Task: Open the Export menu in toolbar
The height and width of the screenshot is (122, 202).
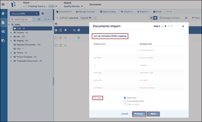Action: [x=144, y=12]
